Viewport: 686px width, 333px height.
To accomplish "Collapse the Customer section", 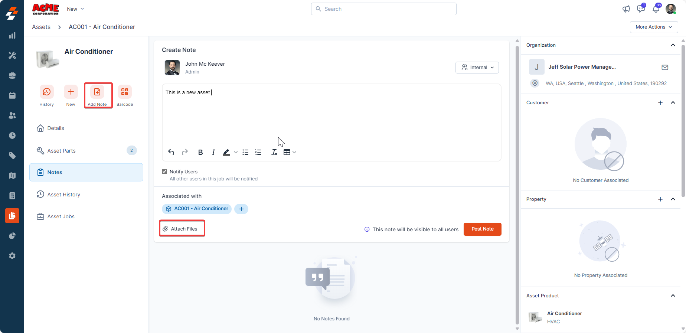I will 673,102.
